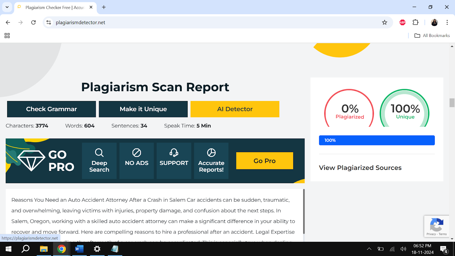Click the browser forward arrow
The height and width of the screenshot is (256, 455).
(x=20, y=22)
